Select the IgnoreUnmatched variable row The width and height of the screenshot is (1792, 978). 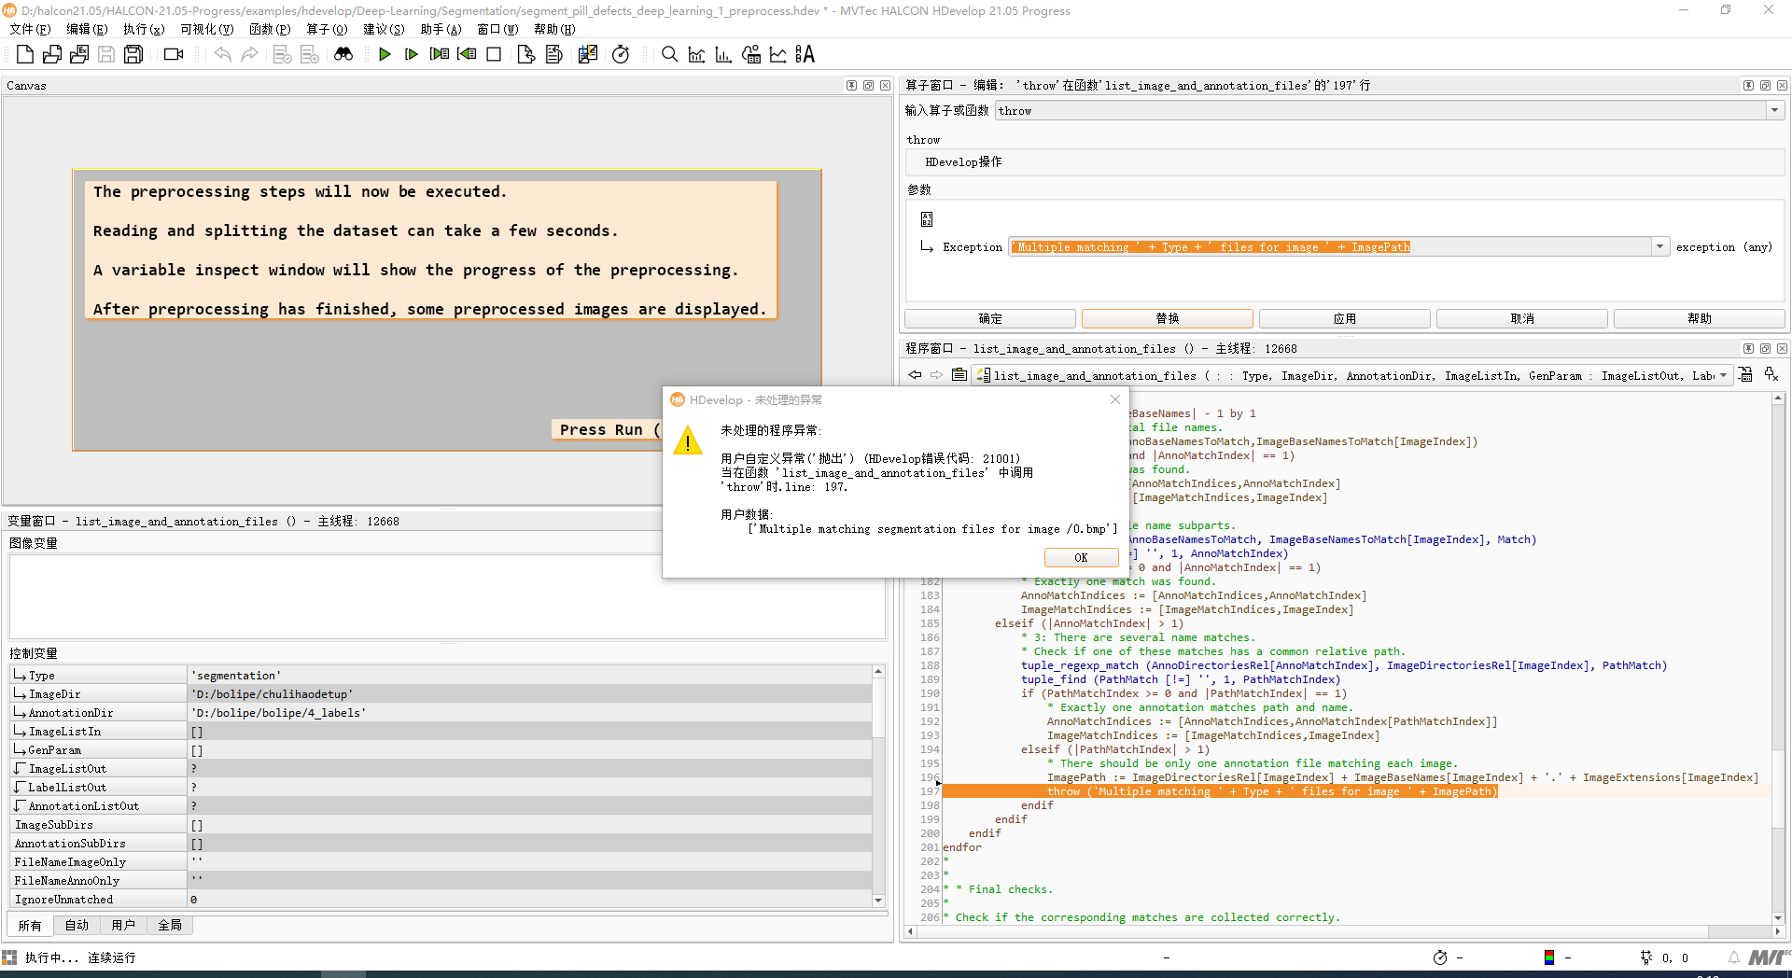pyautogui.click(x=441, y=899)
